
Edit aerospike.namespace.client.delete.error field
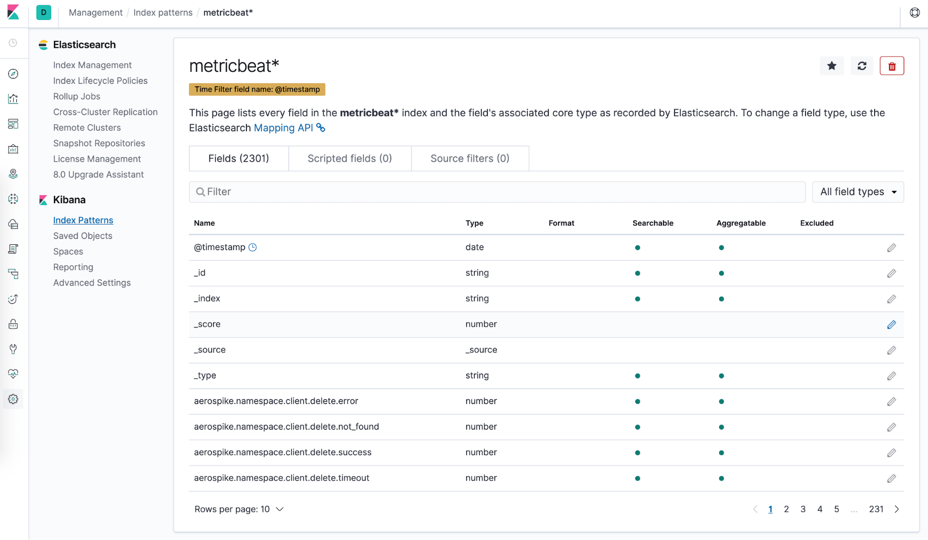point(892,401)
